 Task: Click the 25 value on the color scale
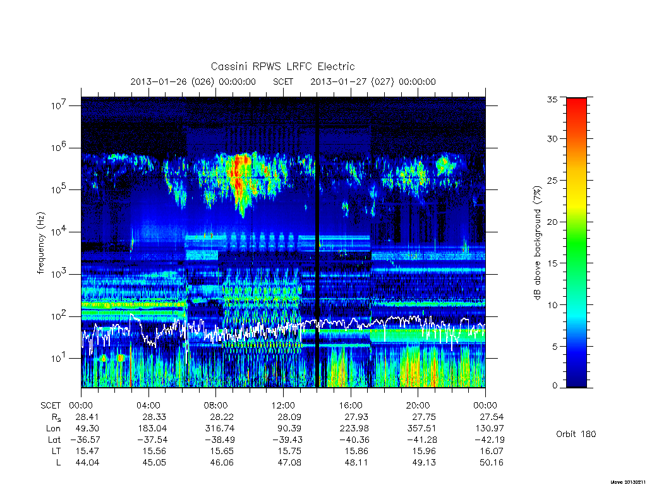click(552, 180)
